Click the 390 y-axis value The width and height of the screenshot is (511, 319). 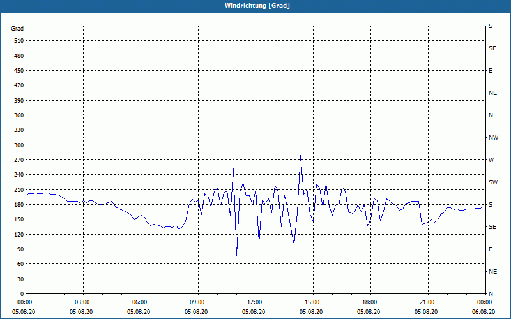click(19, 101)
